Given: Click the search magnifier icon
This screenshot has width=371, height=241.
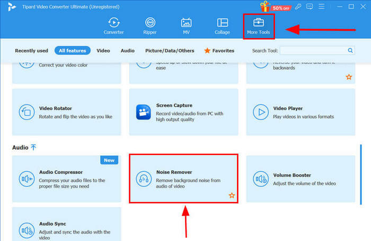Looking at the screenshot, I should tap(350, 50).
